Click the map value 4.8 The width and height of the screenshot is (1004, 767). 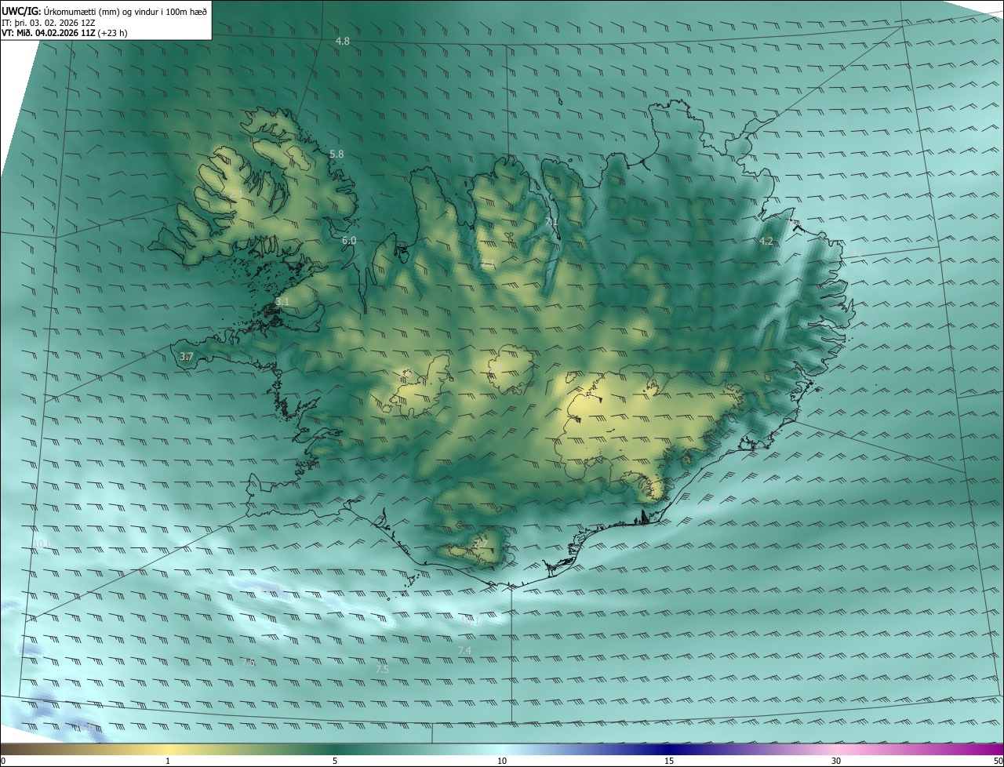point(343,41)
